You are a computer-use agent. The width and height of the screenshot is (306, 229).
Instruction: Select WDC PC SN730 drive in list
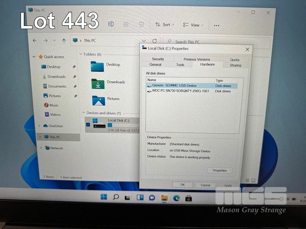coord(180,91)
